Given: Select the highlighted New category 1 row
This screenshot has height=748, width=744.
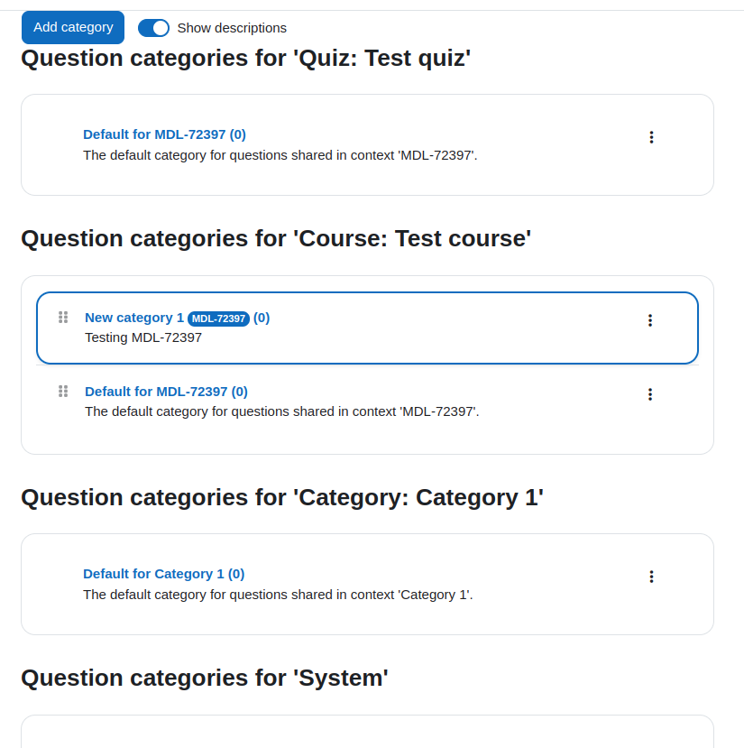Looking at the screenshot, I should tap(367, 328).
